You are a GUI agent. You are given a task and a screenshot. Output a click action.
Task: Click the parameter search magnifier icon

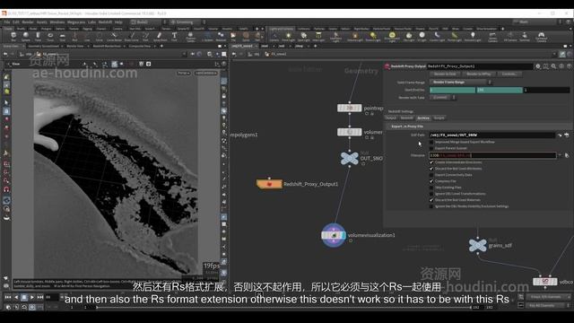point(553,66)
